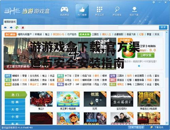This screenshot has height=130, width=170.
Task: Click the second white carousel dot
Action: click(x=142, y=66)
